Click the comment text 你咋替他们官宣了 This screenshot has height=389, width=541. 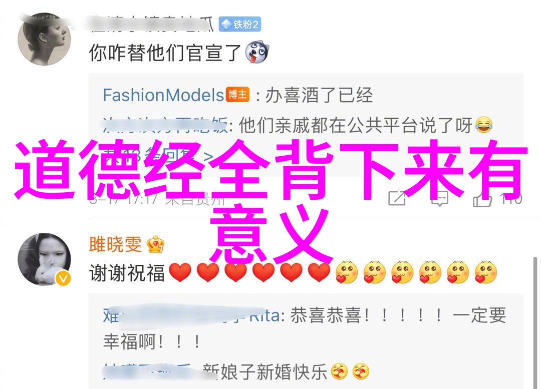(165, 53)
